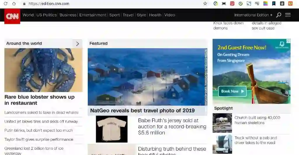Open NatGeo reveals best travel photo headline

[x=142, y=110]
